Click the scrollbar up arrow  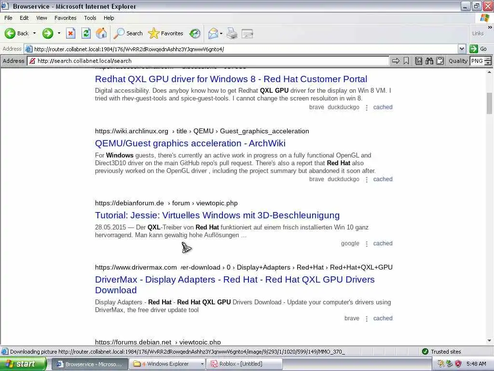click(489, 72)
